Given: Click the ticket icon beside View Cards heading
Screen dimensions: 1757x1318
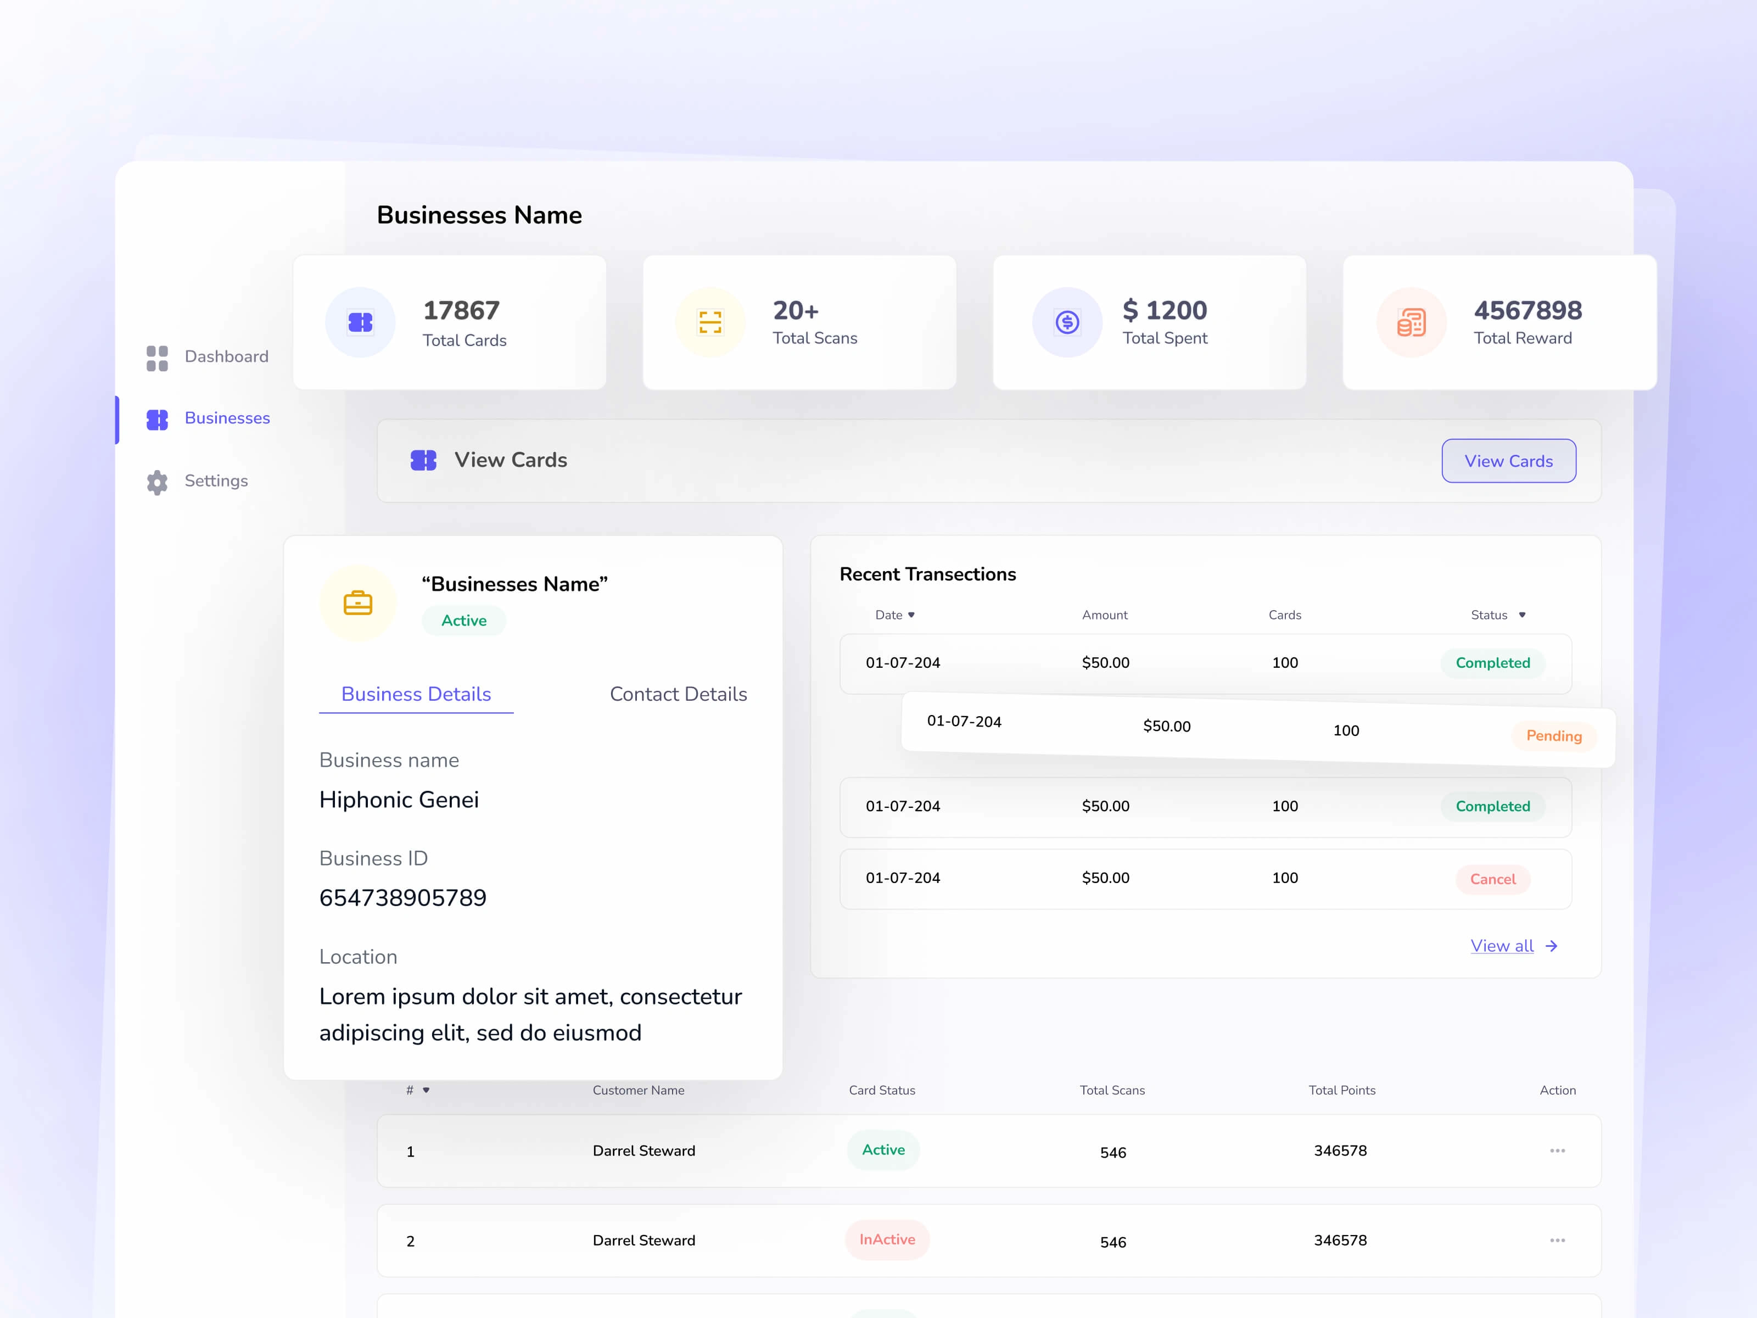Looking at the screenshot, I should coord(423,460).
